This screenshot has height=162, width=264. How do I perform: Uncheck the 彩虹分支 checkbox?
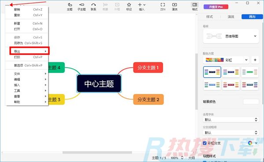(x=205, y=143)
